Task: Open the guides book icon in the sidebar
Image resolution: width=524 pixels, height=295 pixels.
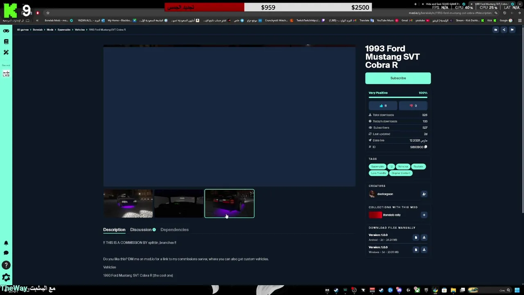Action: (x=6, y=41)
